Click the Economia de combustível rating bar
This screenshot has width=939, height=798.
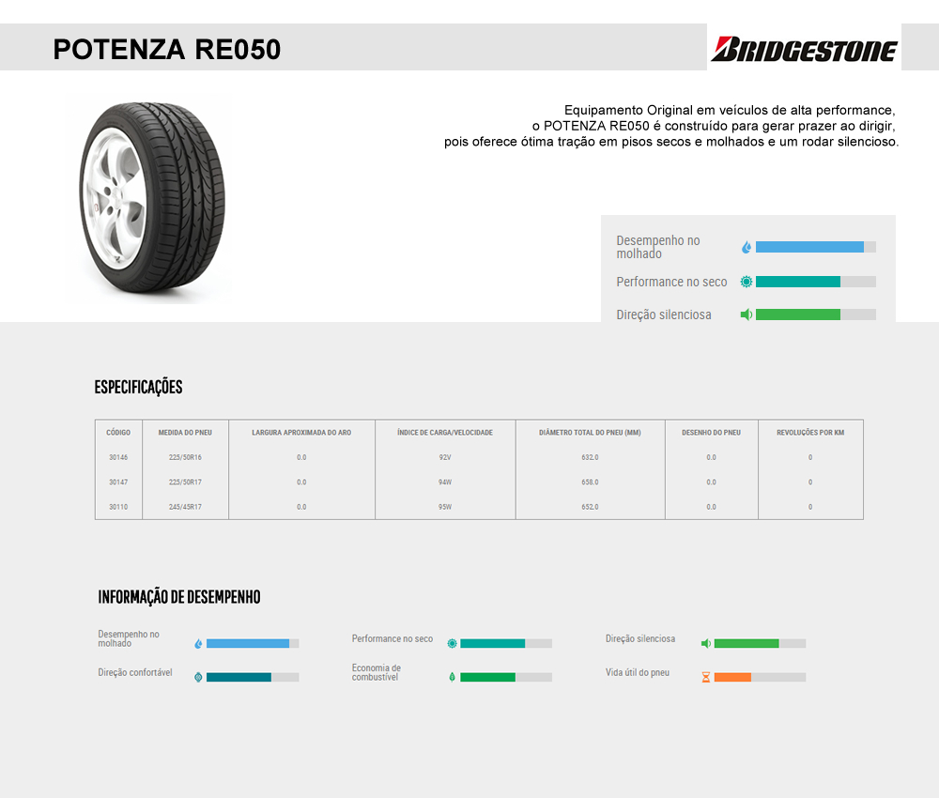tap(506, 677)
